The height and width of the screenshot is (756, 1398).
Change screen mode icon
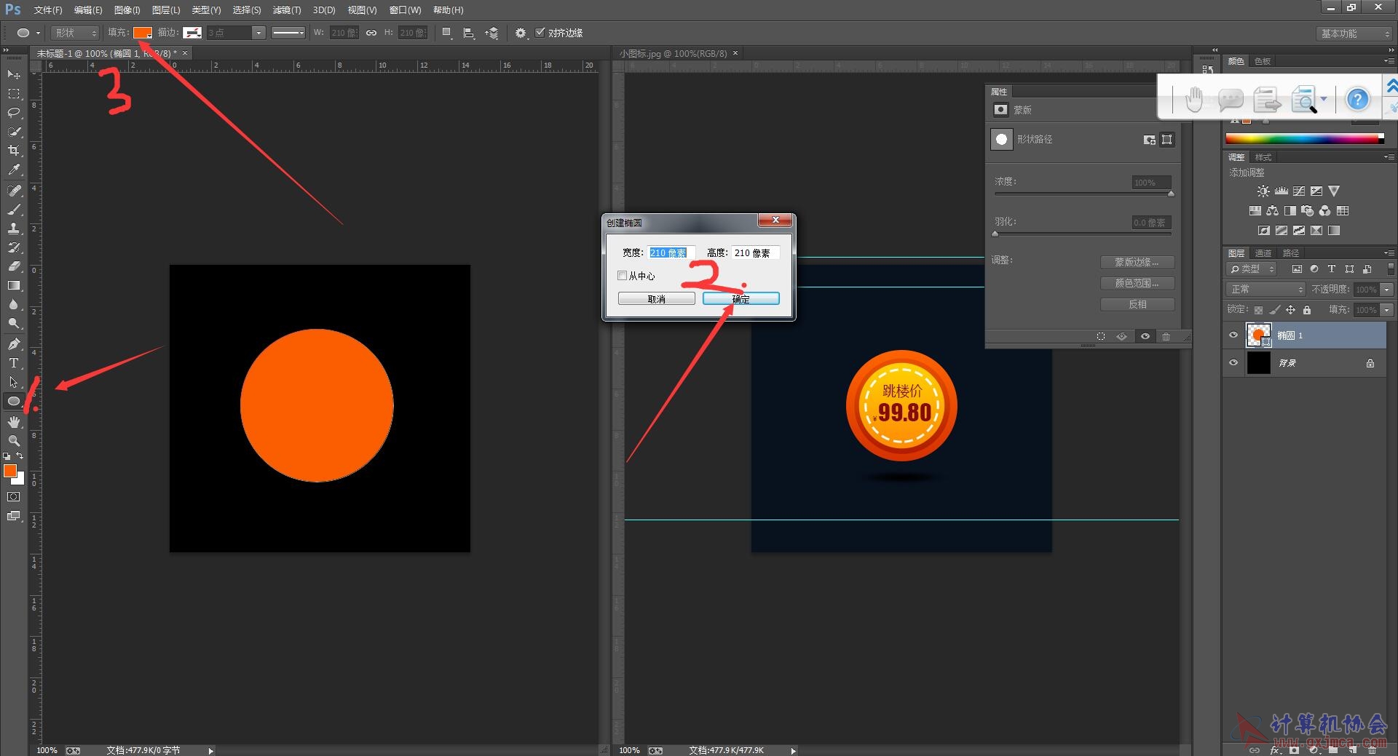[x=14, y=516]
